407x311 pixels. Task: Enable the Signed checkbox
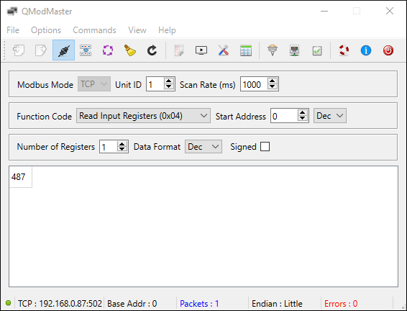pyautogui.click(x=265, y=147)
